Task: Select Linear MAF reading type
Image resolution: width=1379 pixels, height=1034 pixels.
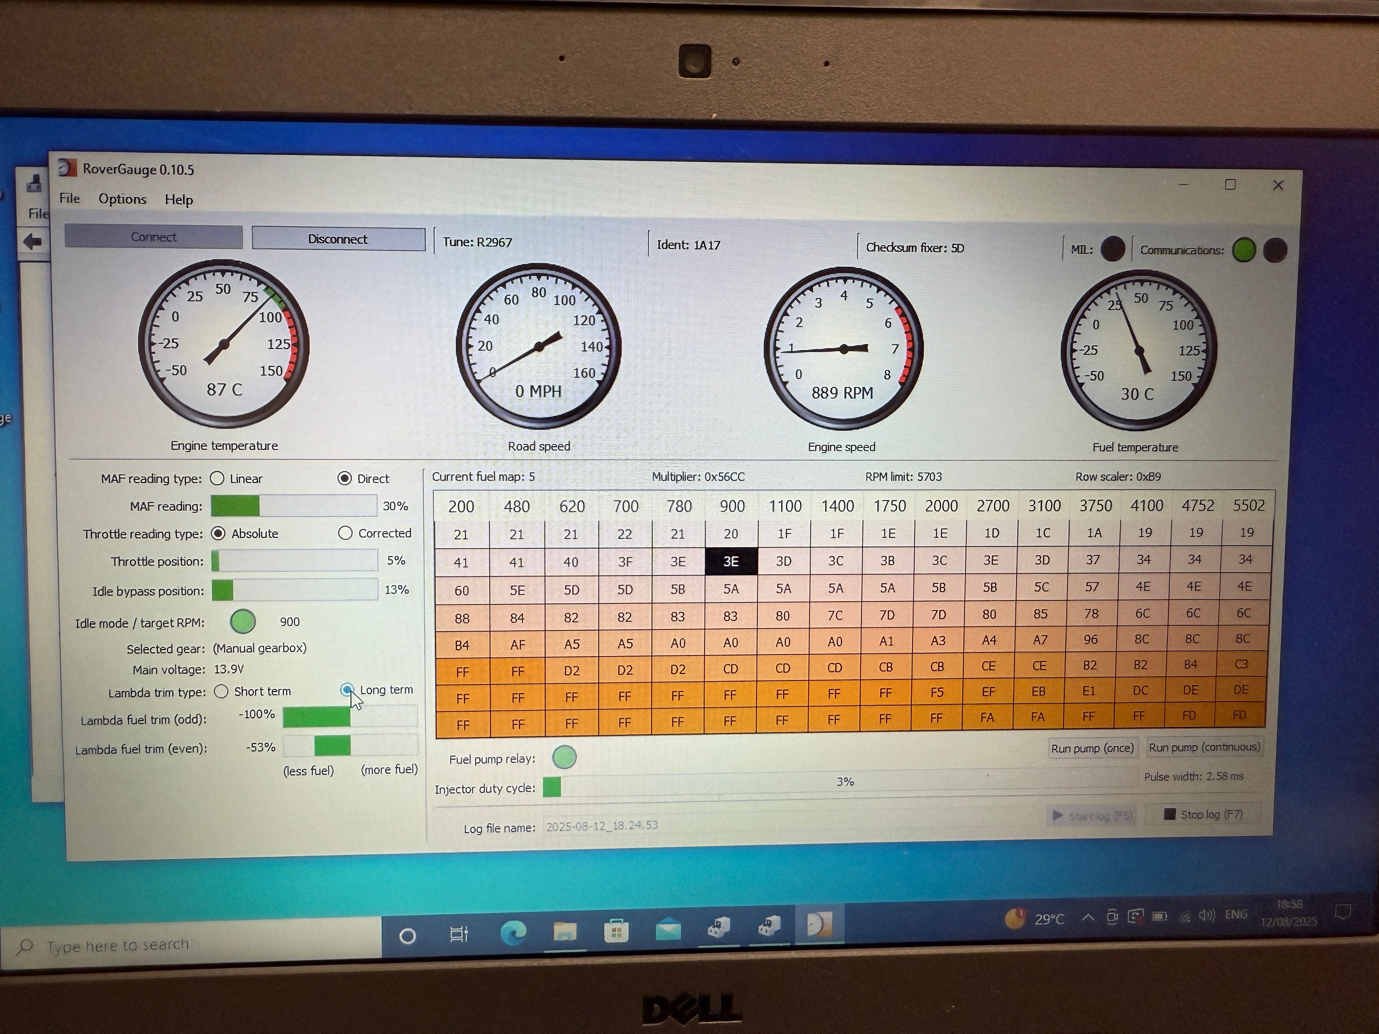Action: [217, 478]
